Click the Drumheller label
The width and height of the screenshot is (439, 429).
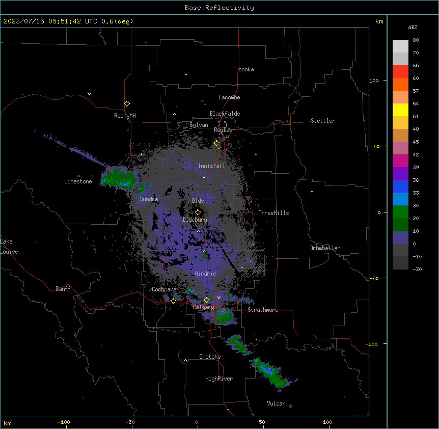point(325,248)
